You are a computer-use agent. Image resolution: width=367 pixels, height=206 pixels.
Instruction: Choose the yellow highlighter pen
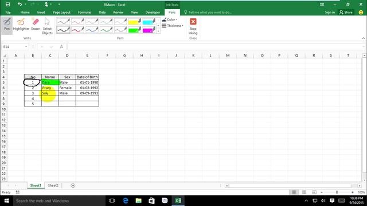[135, 22]
